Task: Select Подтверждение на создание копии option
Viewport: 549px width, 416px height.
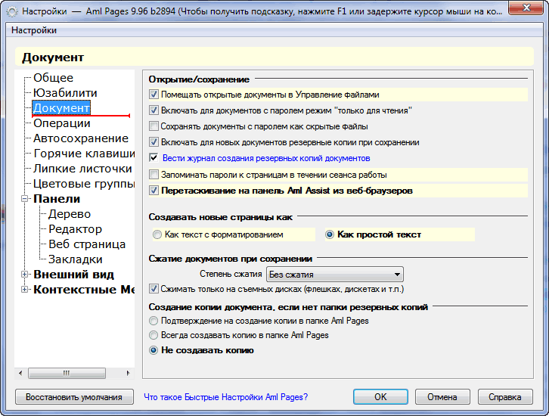Action: tap(154, 321)
